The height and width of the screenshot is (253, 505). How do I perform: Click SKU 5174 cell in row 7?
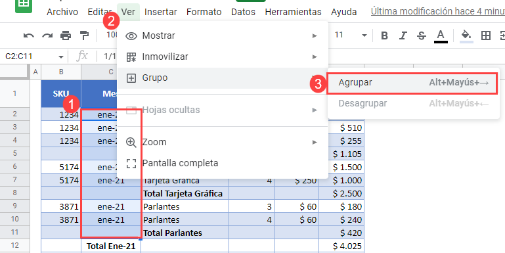click(61, 180)
